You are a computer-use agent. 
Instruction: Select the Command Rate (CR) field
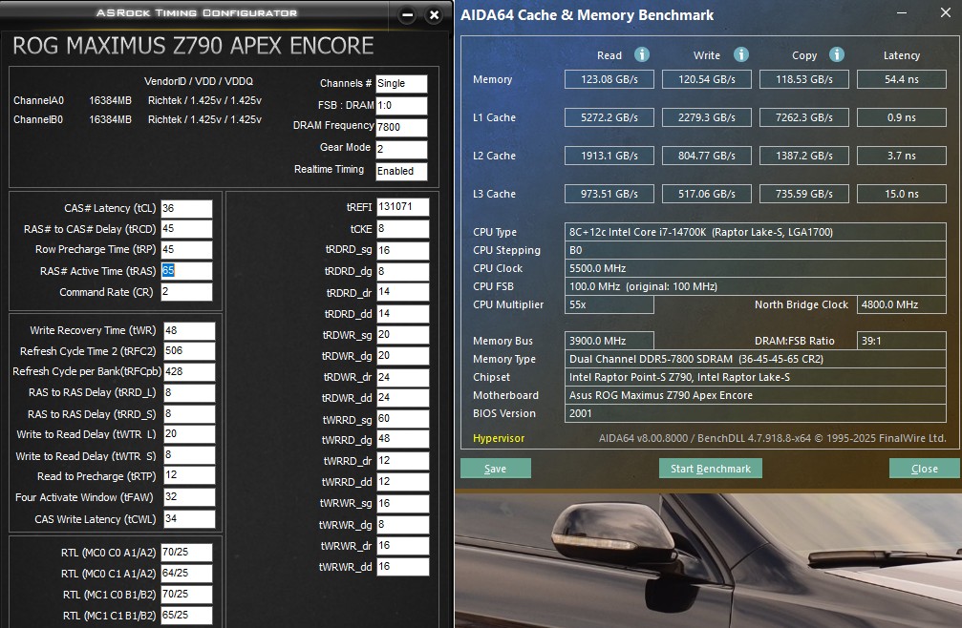coord(186,292)
